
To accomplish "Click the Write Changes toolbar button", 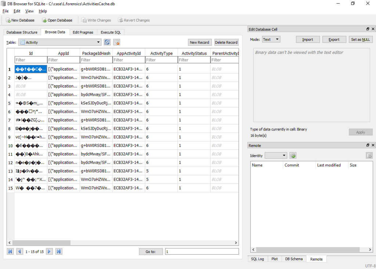I will pos(96,20).
